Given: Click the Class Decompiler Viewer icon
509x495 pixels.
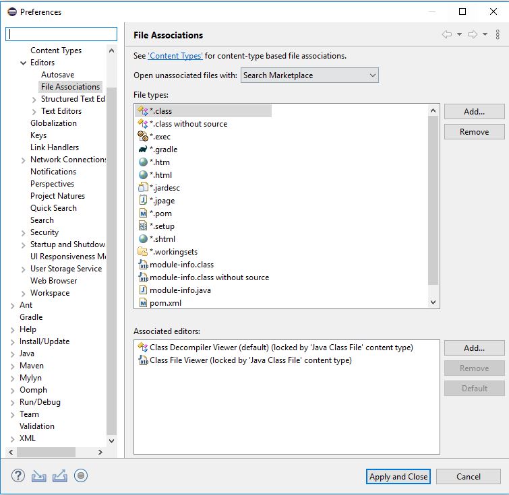Looking at the screenshot, I should pyautogui.click(x=143, y=347).
